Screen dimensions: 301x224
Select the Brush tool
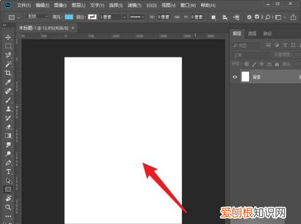(8, 100)
